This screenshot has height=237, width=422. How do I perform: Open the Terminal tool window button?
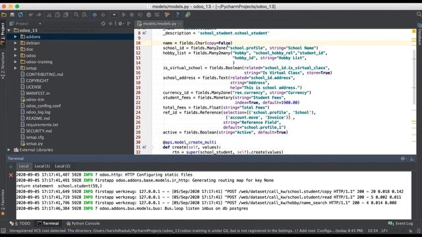coord(48,223)
